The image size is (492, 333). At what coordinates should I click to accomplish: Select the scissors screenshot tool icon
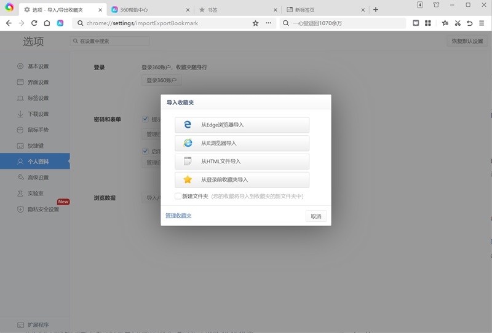pyautogui.click(x=458, y=23)
